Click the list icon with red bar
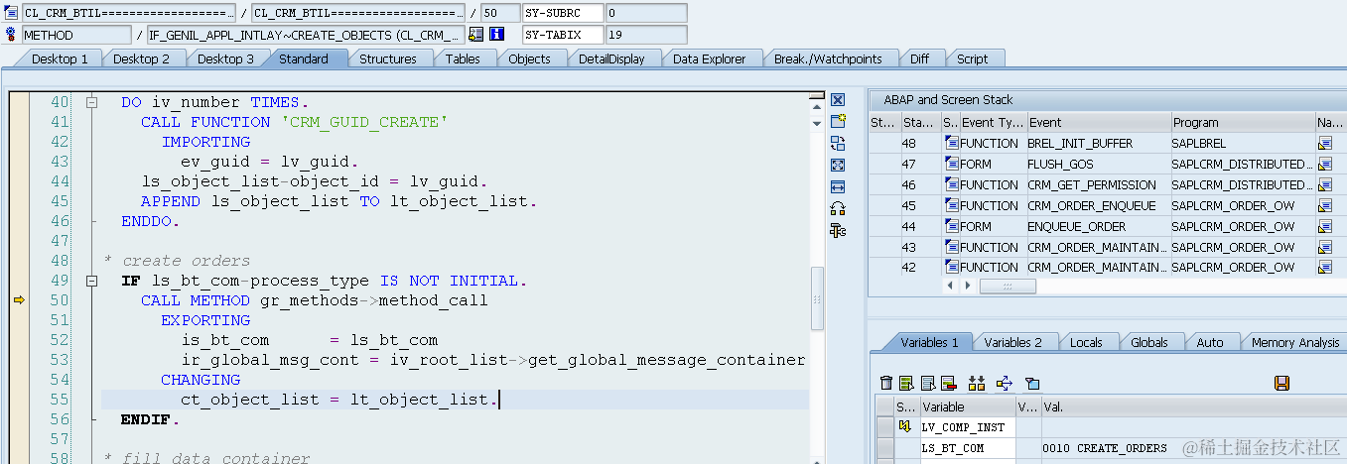 coord(948,383)
